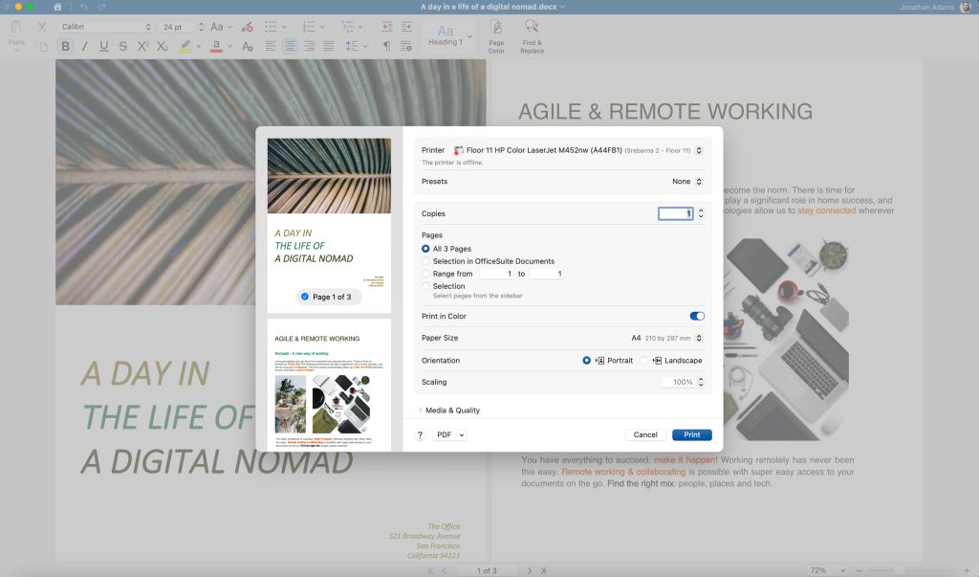
Task: Expand the Media & Quality section
Action: (449, 411)
